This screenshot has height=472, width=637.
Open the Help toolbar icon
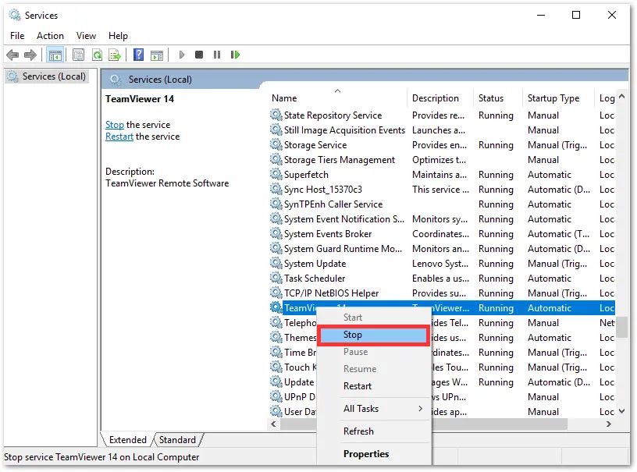coord(138,55)
